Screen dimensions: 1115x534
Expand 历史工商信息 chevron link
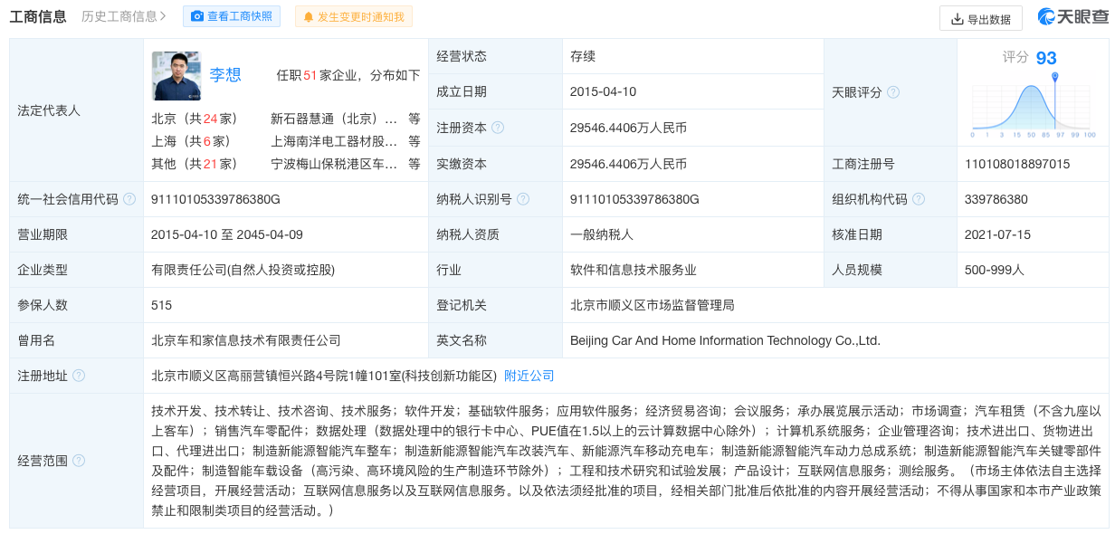coord(124,16)
